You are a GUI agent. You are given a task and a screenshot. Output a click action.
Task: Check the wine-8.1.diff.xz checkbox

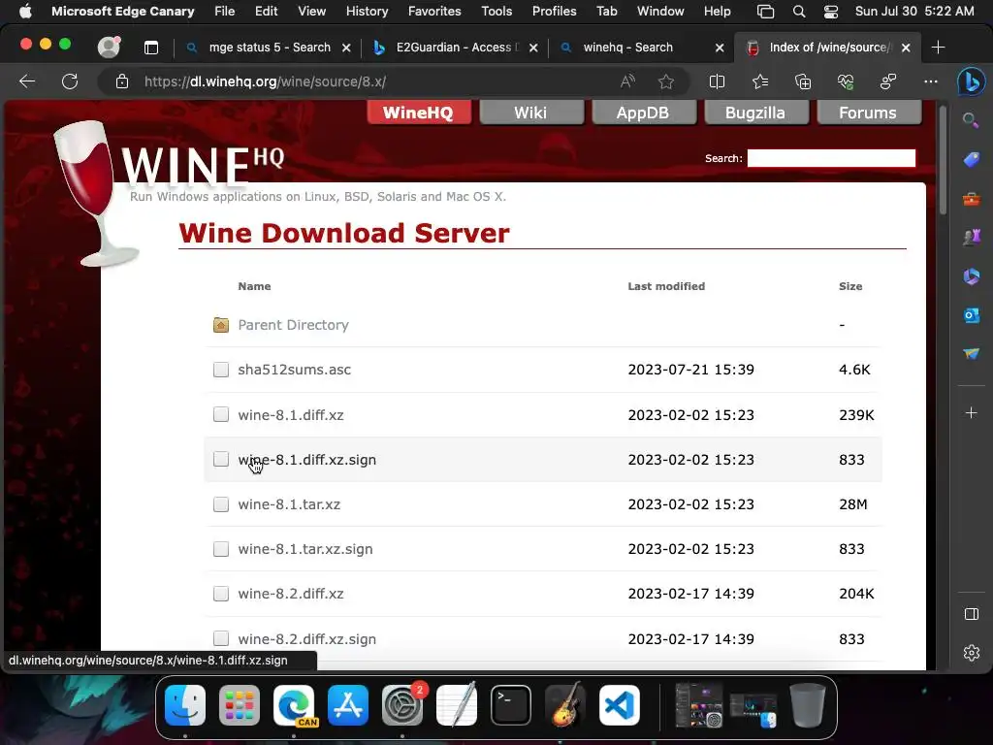click(x=221, y=414)
